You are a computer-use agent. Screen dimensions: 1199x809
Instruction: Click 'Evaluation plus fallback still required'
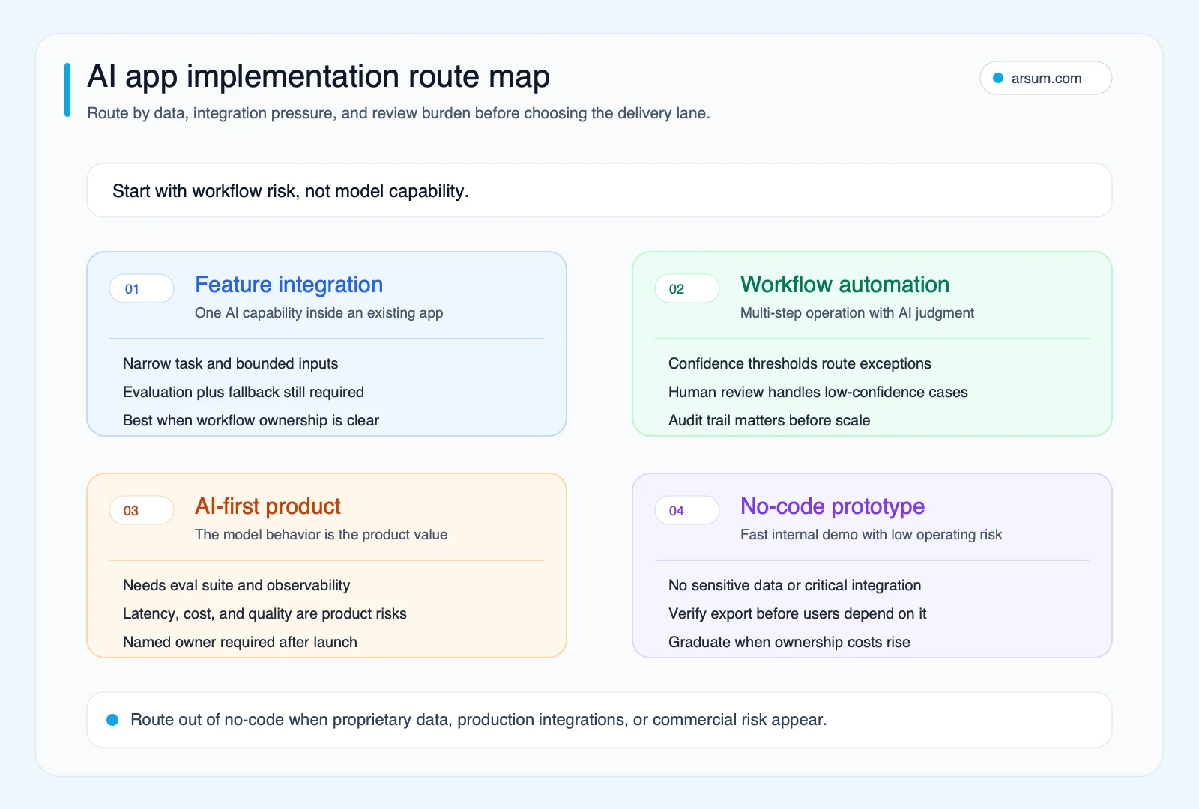pos(244,392)
